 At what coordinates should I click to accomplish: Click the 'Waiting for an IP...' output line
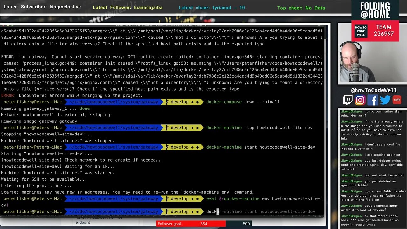58,166
